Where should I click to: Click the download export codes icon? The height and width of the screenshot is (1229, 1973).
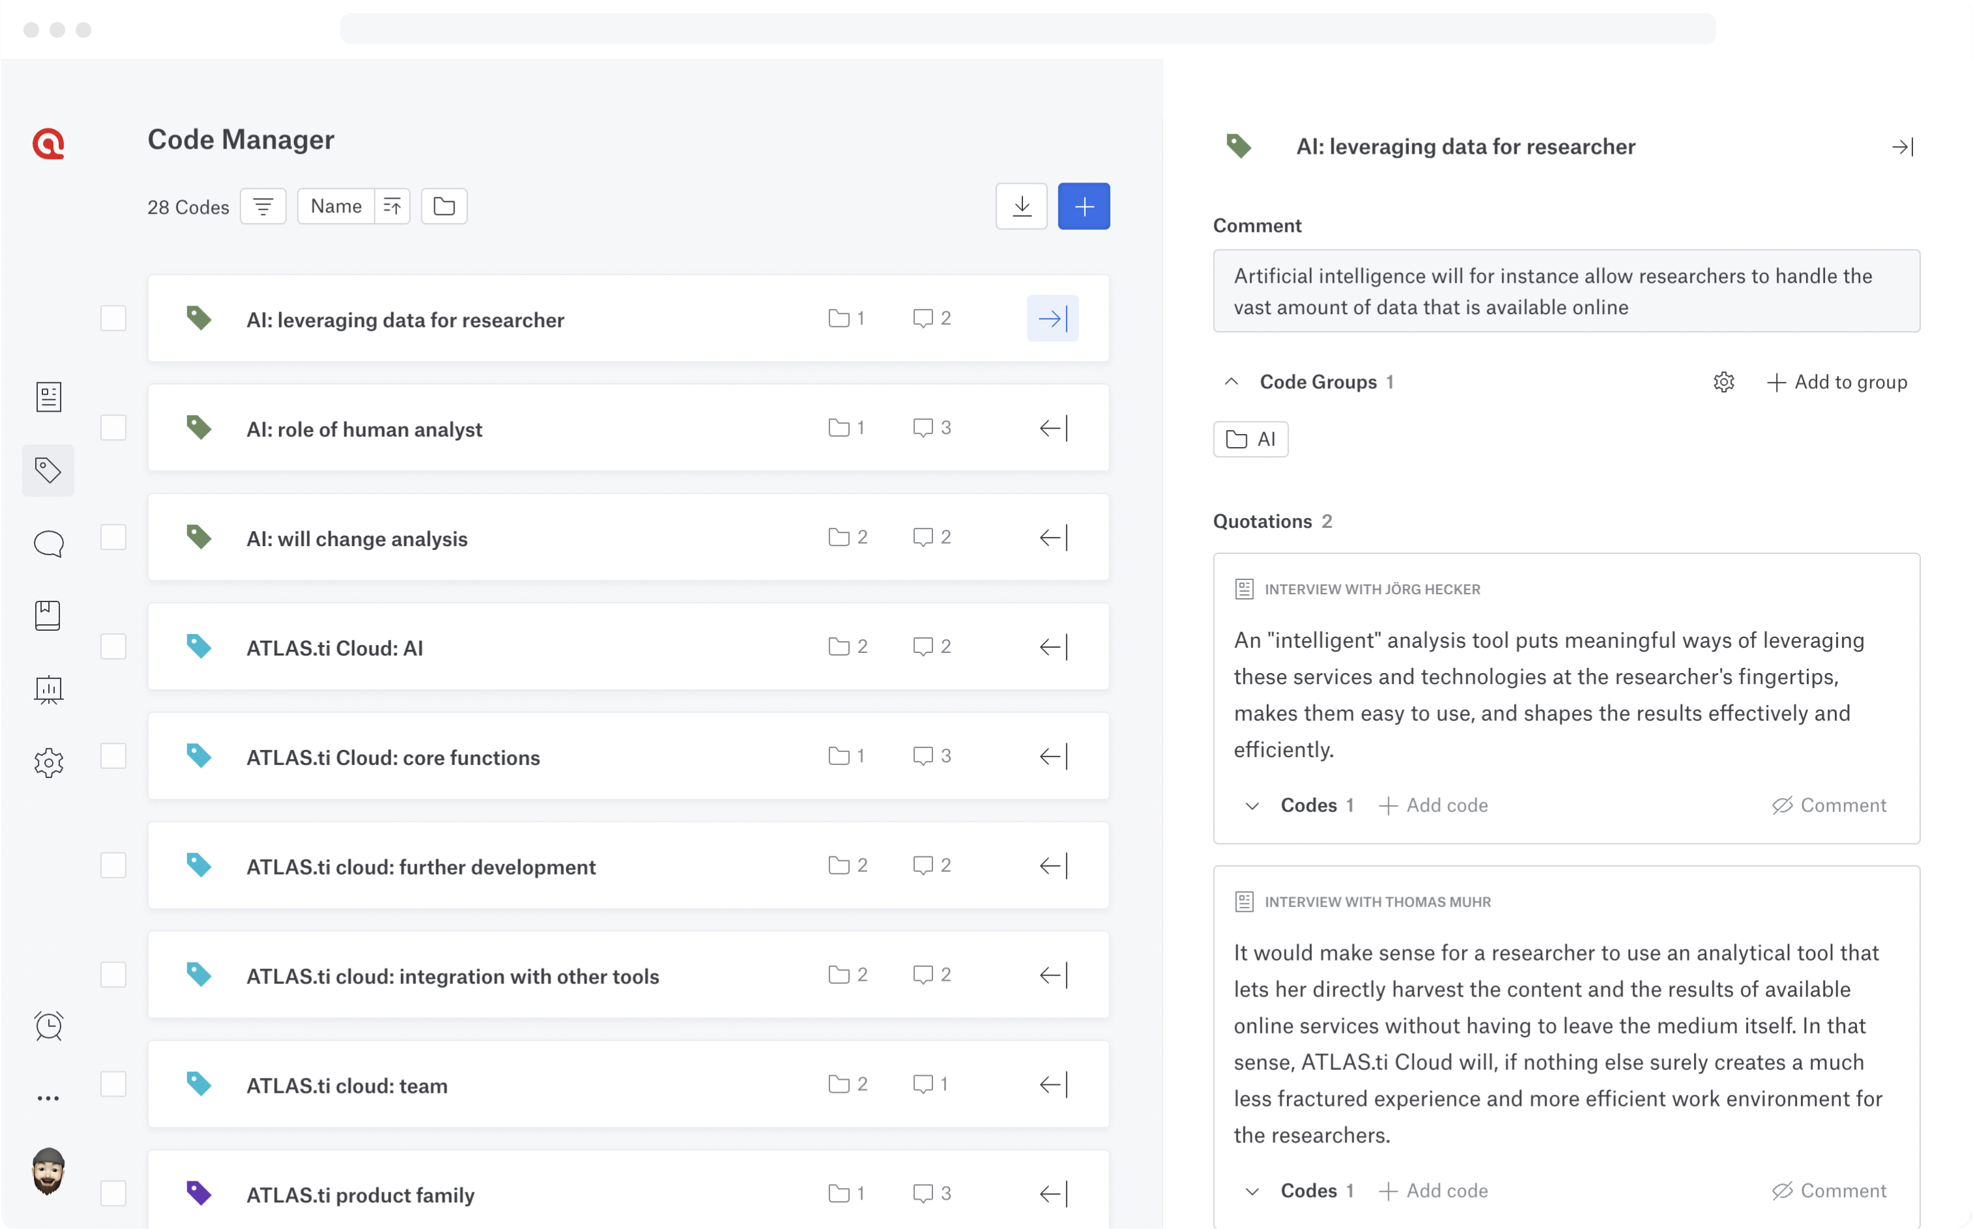[x=1022, y=207]
